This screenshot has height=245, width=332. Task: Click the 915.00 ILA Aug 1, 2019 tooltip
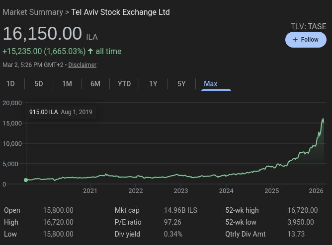(61, 112)
